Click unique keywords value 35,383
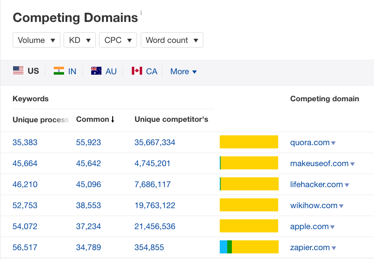 click(25, 142)
